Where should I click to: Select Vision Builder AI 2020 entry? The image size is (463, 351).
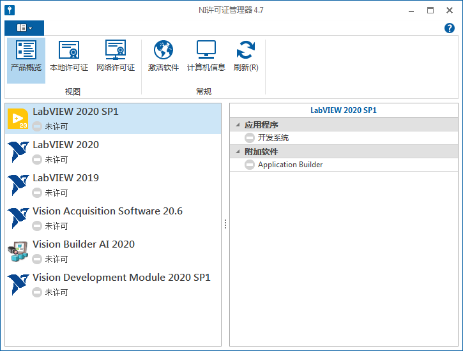113,251
